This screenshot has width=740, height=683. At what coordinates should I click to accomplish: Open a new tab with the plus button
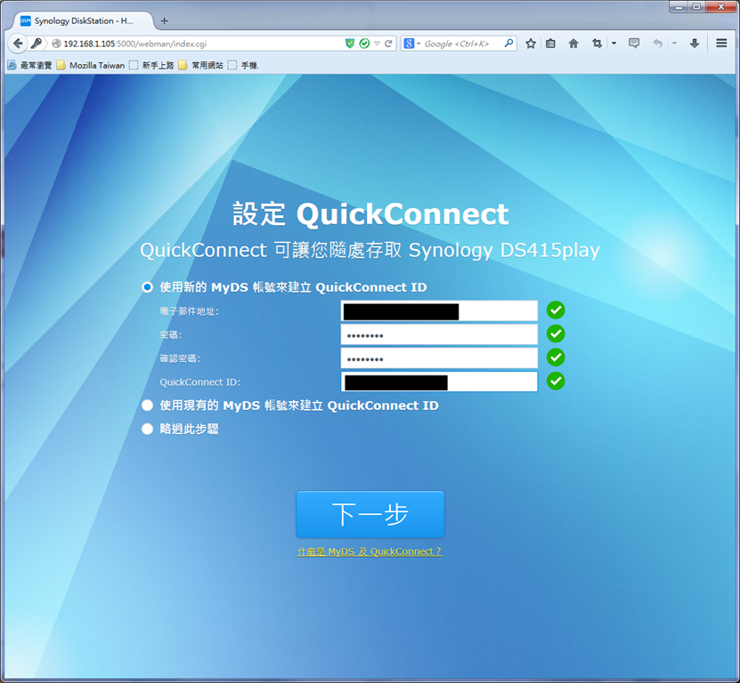click(164, 20)
